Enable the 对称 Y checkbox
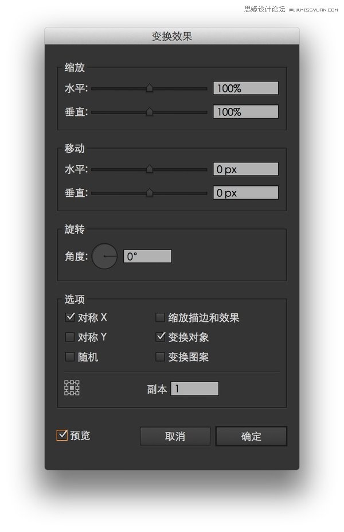The image size is (344, 532). point(70,337)
